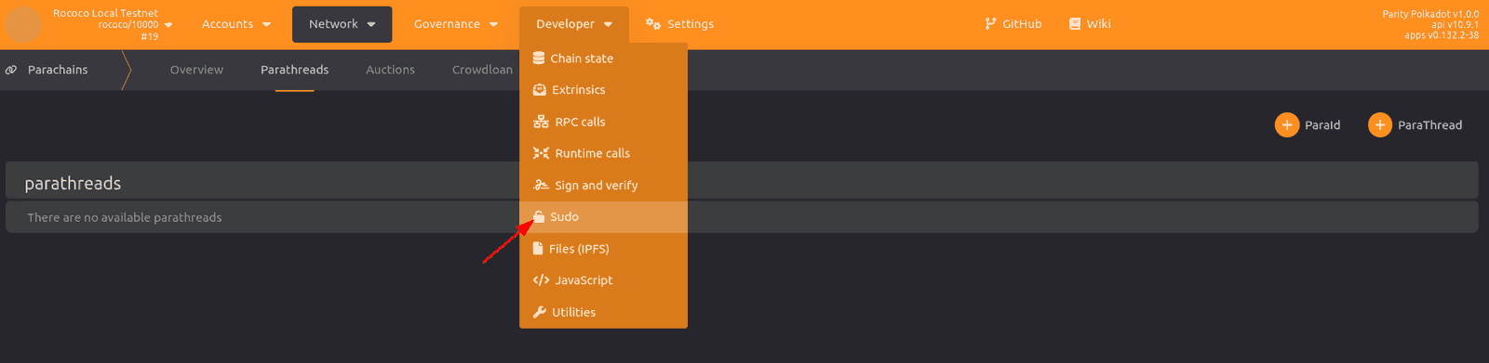This screenshot has width=1489, height=363.
Task: Switch to the Overview tab
Action: [x=196, y=70]
